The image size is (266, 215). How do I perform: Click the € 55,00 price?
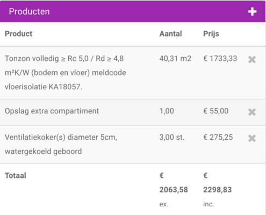click(216, 111)
